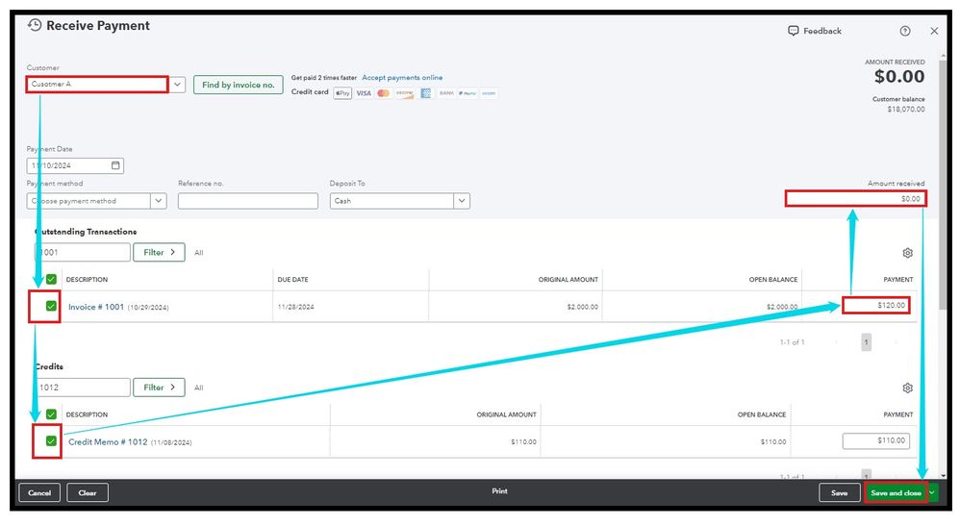Open Filter in Credits section
960x526 pixels.
159,388
